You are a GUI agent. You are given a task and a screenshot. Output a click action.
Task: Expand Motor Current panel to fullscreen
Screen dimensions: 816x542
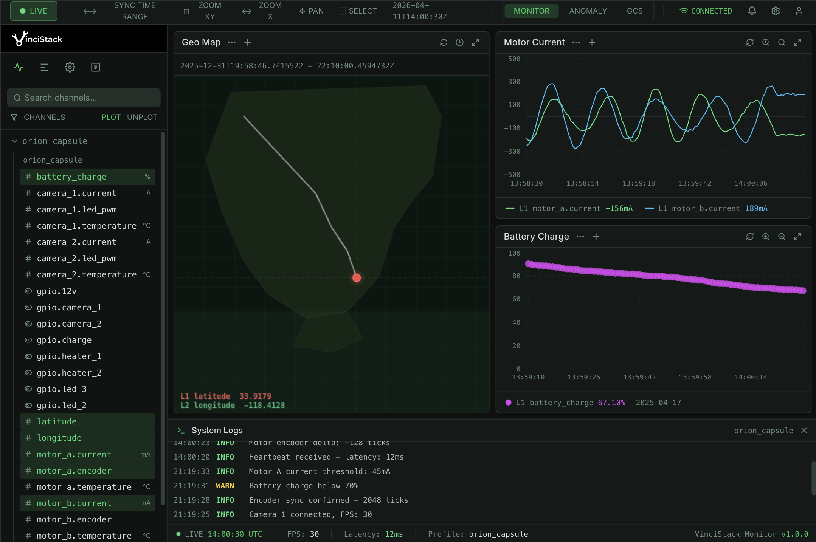tap(798, 42)
